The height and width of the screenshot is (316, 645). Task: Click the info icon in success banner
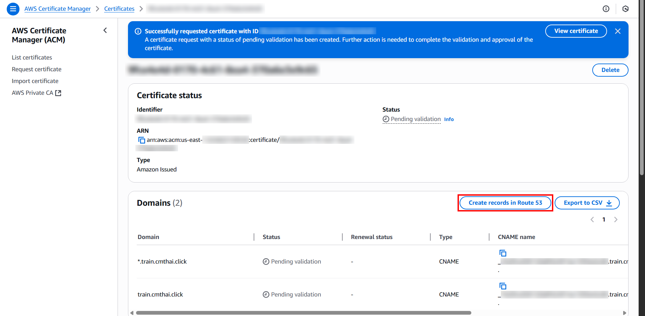[x=138, y=31]
